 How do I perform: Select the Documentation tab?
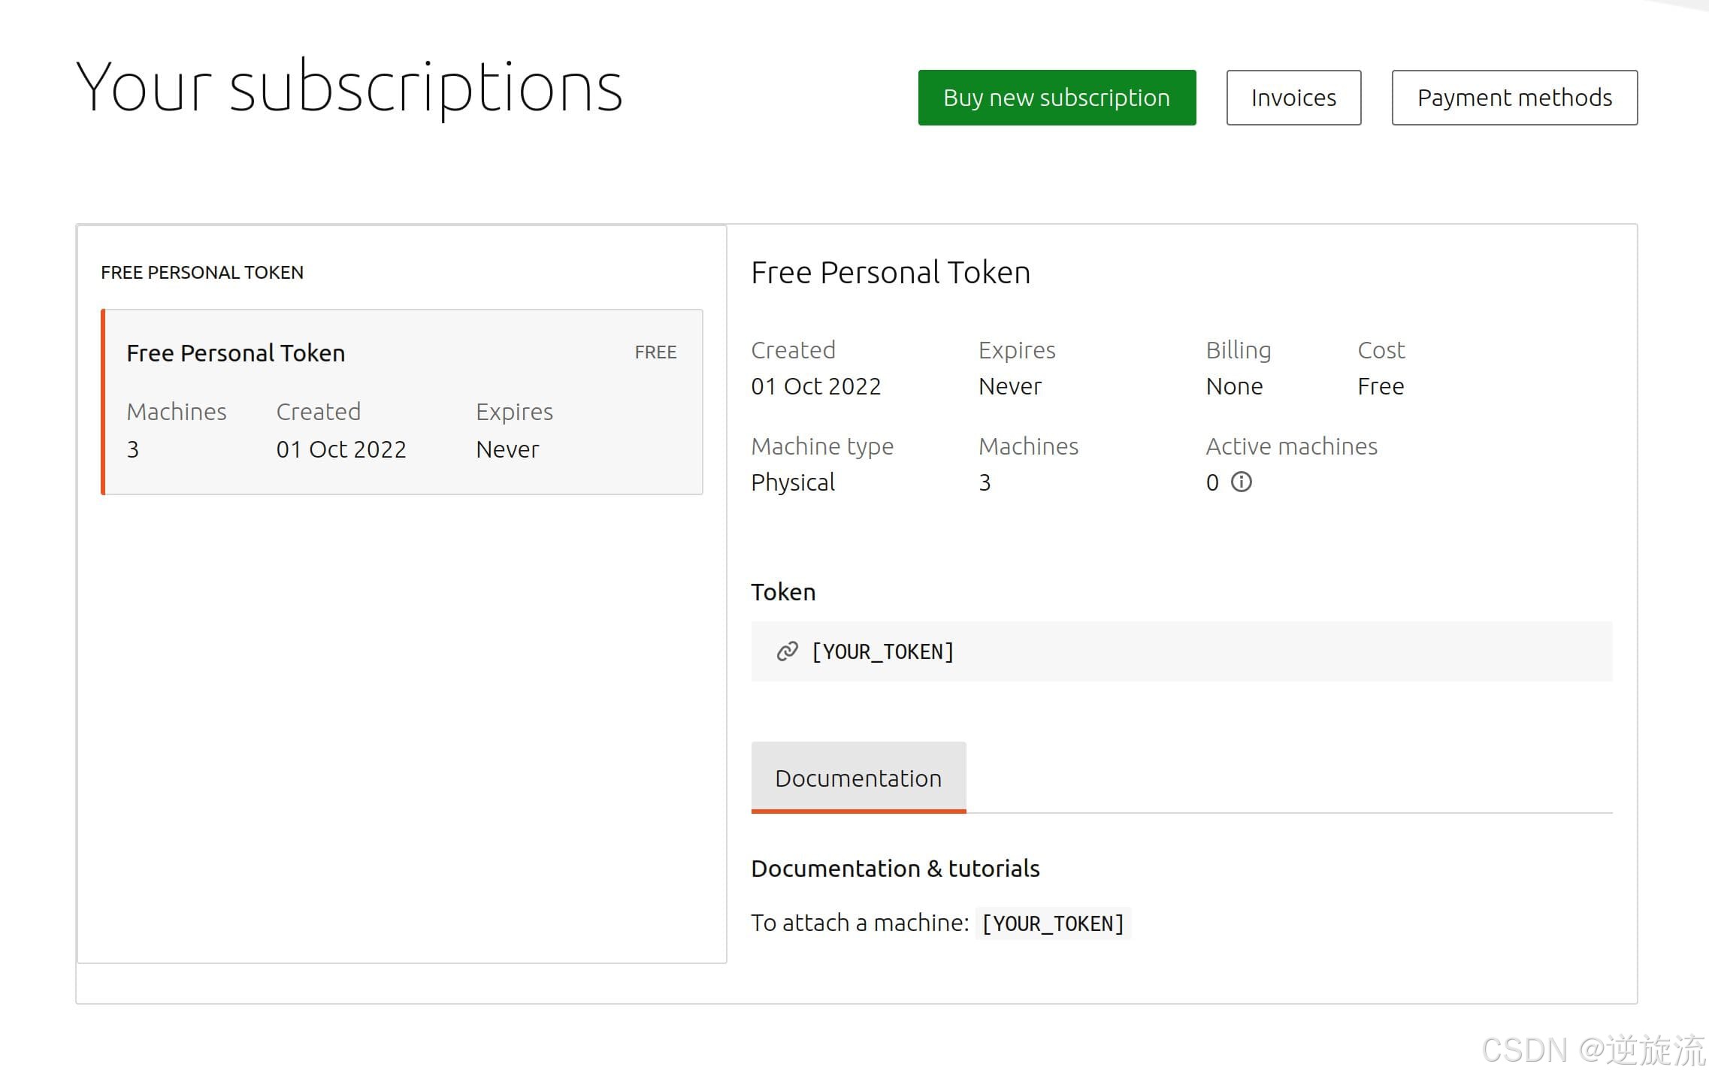click(858, 778)
